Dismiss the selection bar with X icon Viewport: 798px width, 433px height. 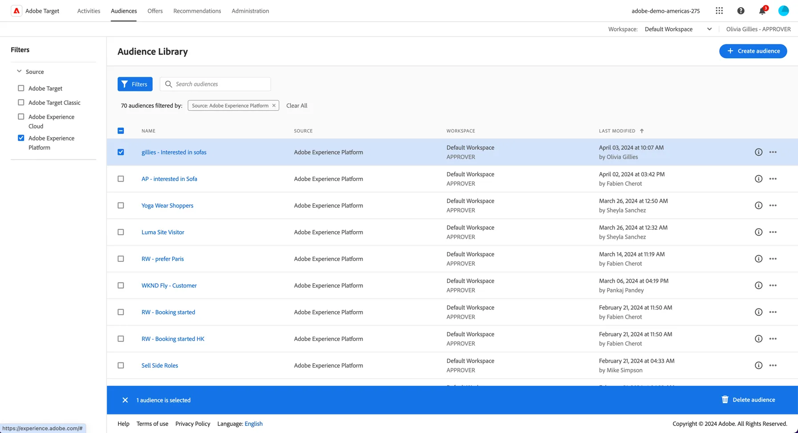[125, 400]
